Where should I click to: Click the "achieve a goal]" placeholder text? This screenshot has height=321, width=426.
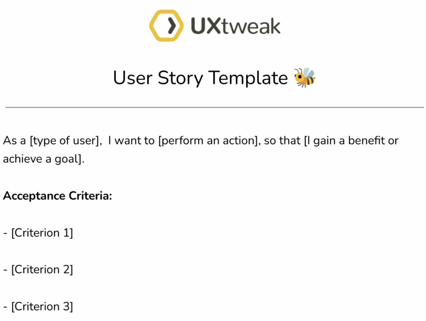tap(43, 159)
